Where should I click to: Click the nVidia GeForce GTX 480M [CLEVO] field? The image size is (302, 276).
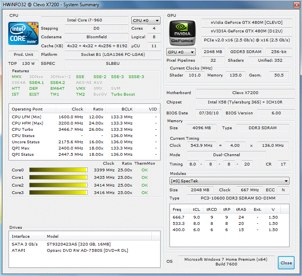point(247,22)
